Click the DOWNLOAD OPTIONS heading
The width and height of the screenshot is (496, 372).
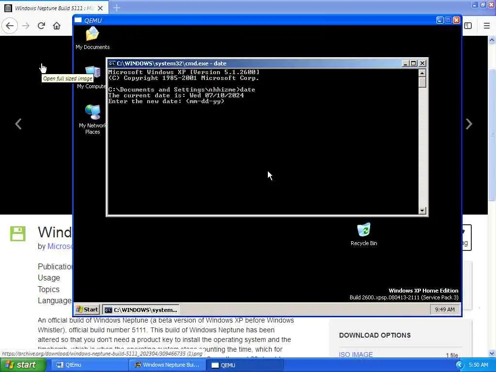click(375, 335)
